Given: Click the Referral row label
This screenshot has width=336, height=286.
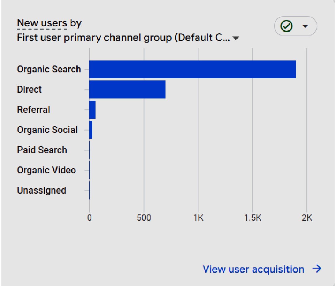Looking at the screenshot, I should [x=34, y=110].
